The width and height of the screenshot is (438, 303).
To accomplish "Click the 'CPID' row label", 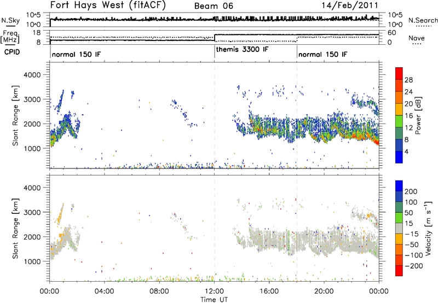I will [x=12, y=52].
